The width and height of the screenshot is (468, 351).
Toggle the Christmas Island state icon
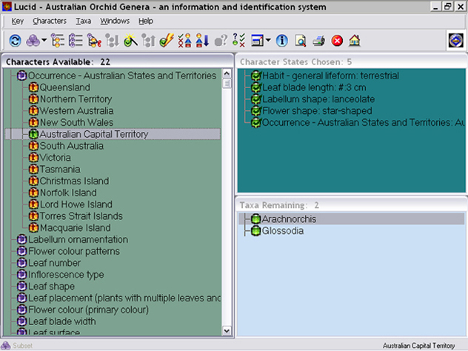[33, 181]
